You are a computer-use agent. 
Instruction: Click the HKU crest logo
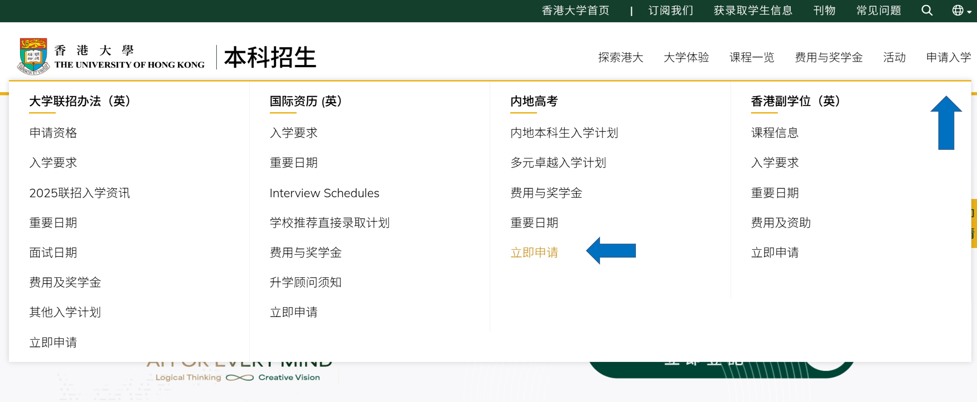click(x=33, y=56)
